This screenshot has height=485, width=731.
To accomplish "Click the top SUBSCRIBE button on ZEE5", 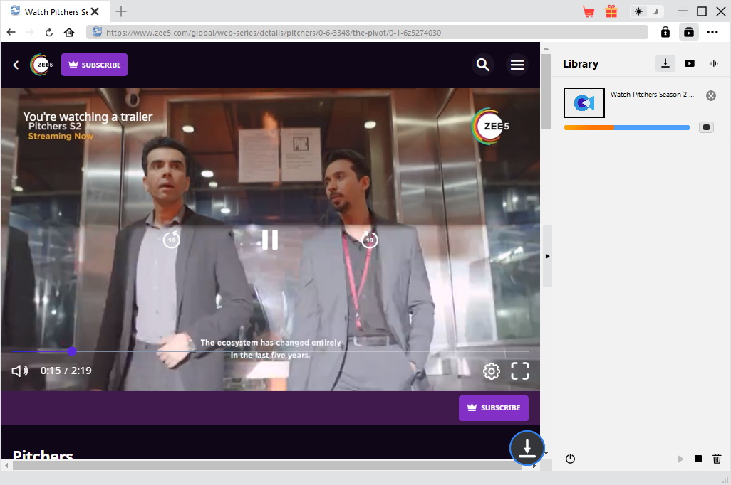I will (x=94, y=64).
